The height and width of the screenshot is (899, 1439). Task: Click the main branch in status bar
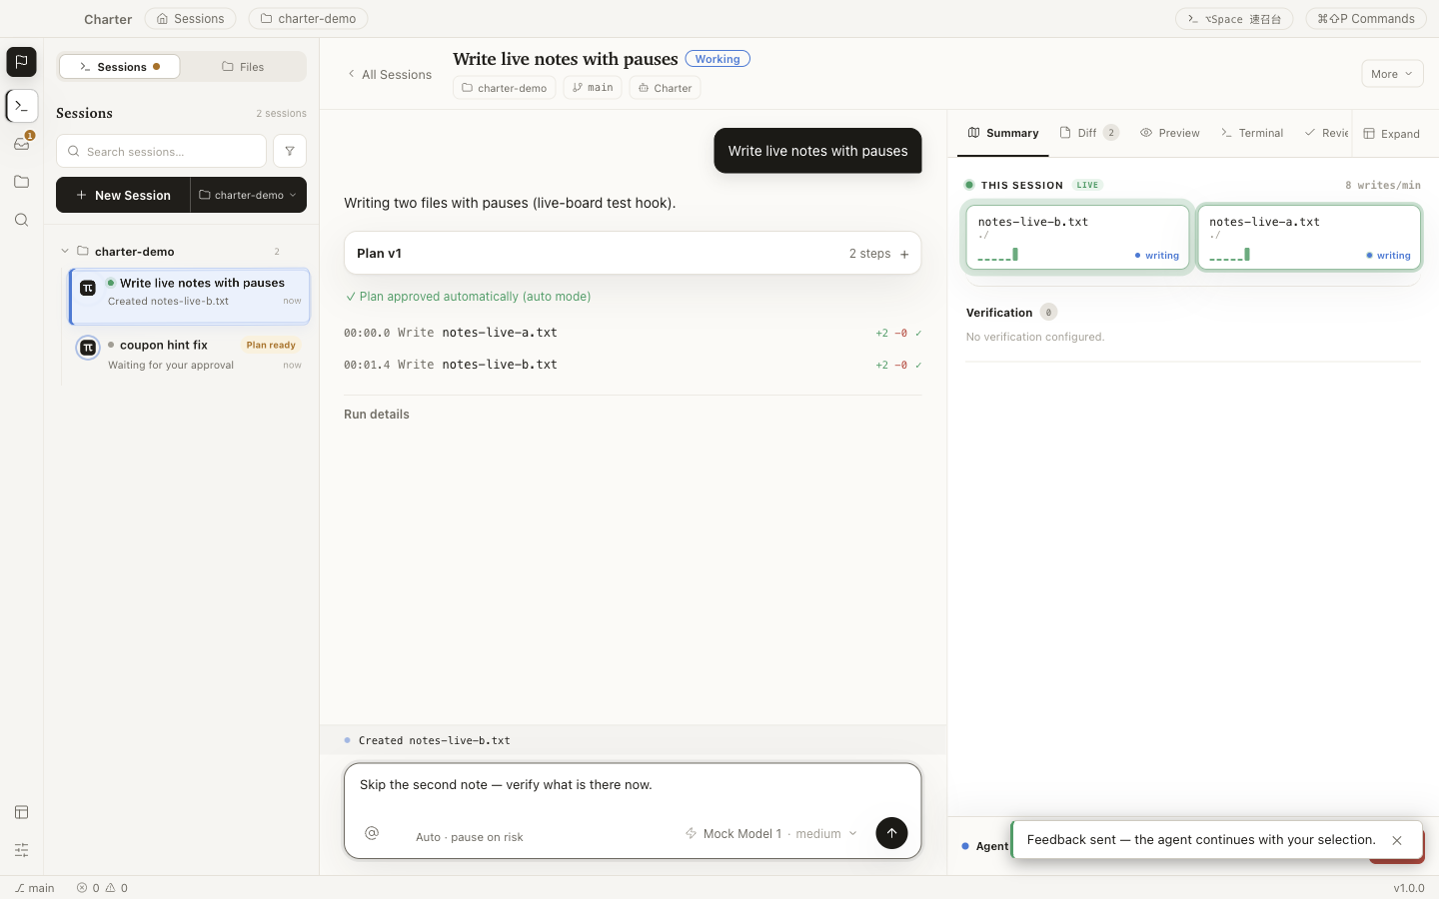(35, 887)
